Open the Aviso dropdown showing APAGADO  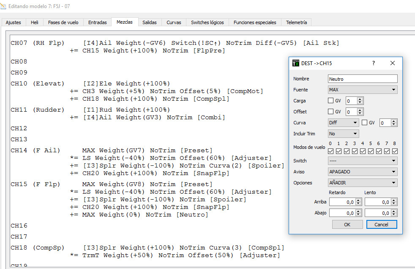363,172
